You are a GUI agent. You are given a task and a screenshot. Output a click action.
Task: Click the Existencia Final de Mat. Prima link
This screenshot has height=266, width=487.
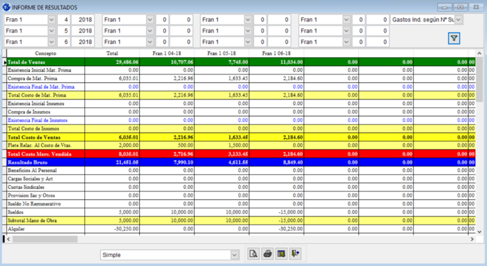click(x=41, y=87)
